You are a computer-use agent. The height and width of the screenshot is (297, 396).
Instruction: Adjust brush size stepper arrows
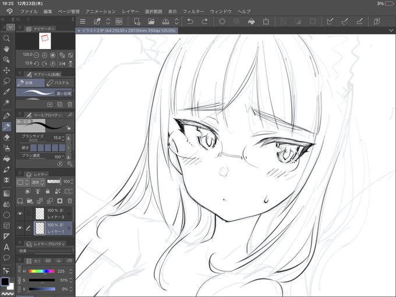(x=63, y=138)
